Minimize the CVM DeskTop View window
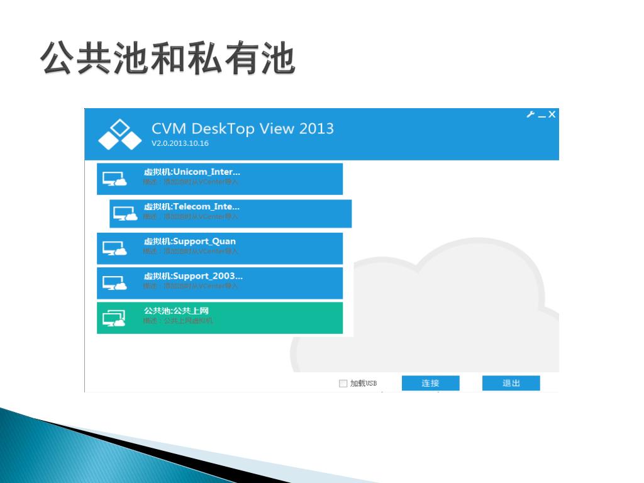 click(x=541, y=116)
